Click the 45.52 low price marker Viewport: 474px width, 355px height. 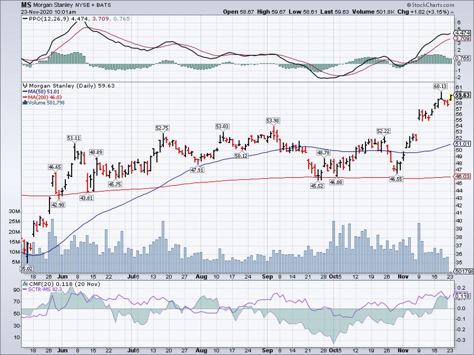[317, 186]
